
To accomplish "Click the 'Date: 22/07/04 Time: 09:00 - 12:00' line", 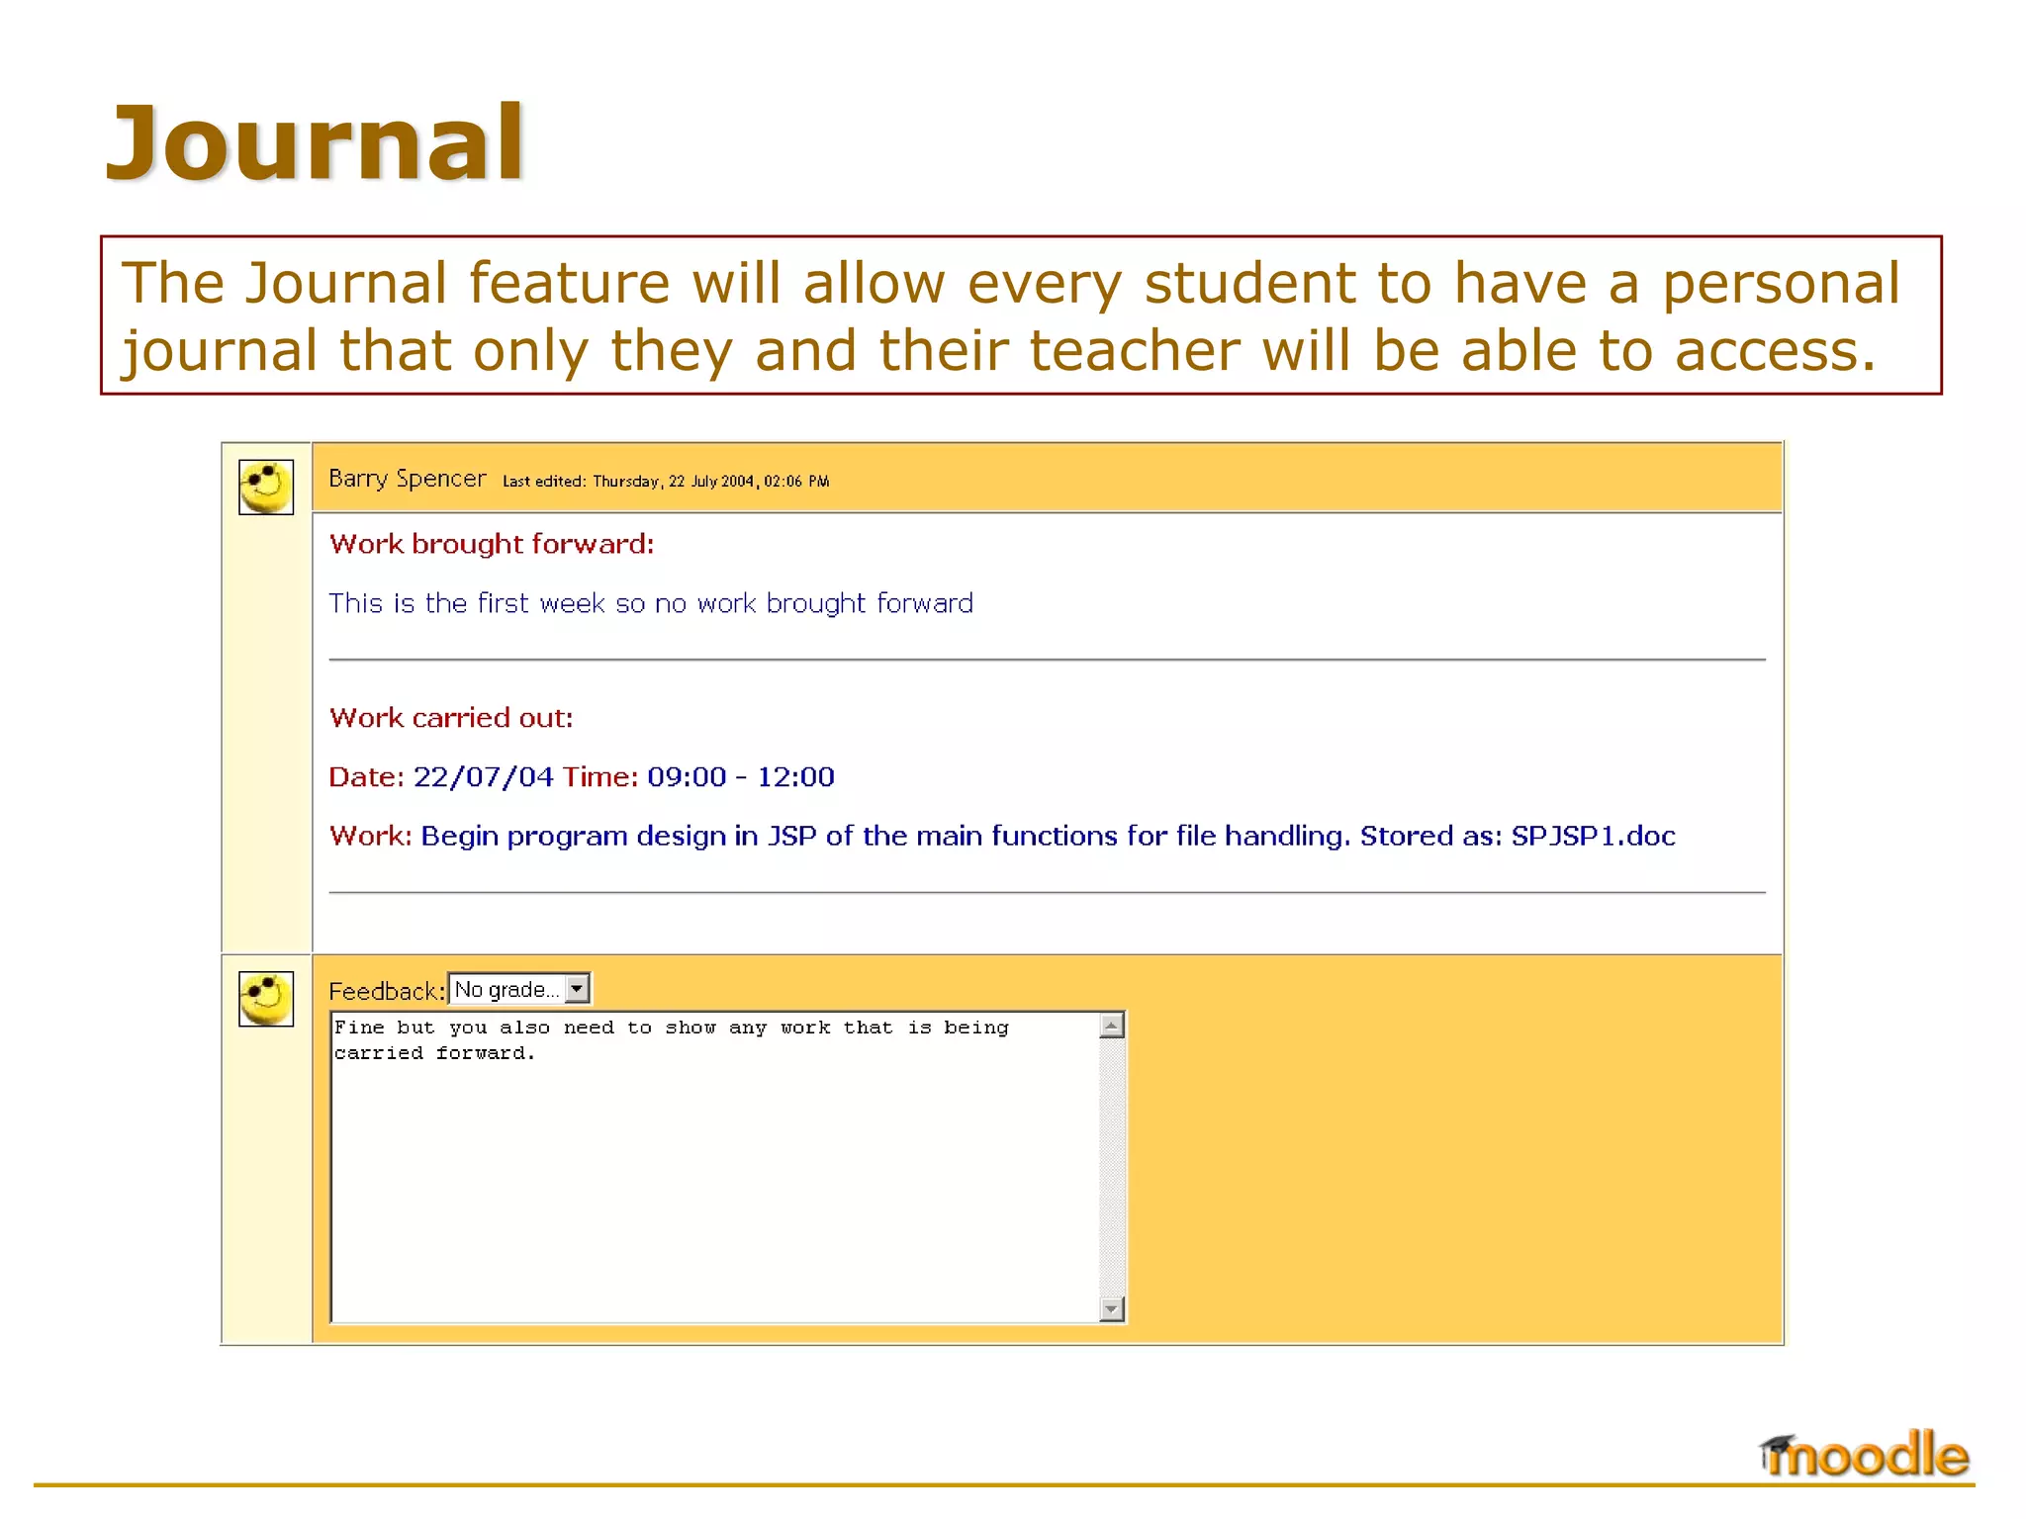I will click(x=582, y=777).
